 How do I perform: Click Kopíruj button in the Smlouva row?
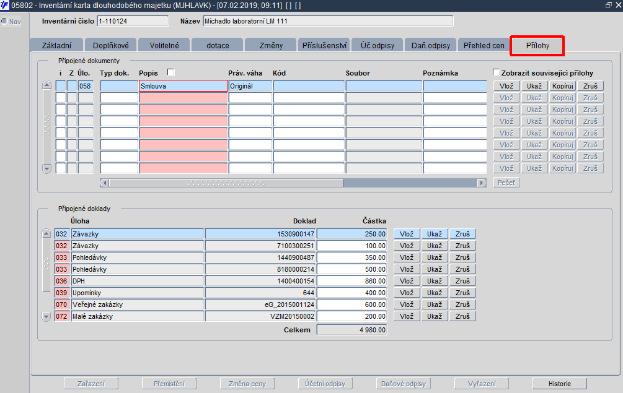click(563, 86)
